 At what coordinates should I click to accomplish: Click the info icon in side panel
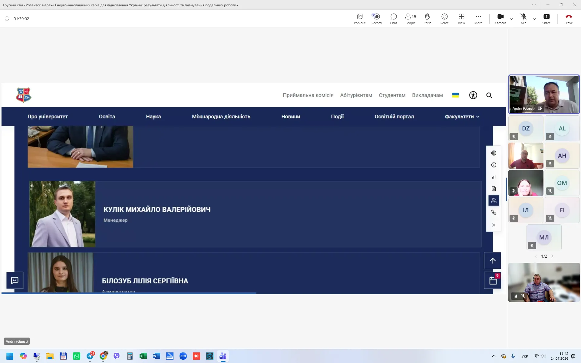point(494,165)
